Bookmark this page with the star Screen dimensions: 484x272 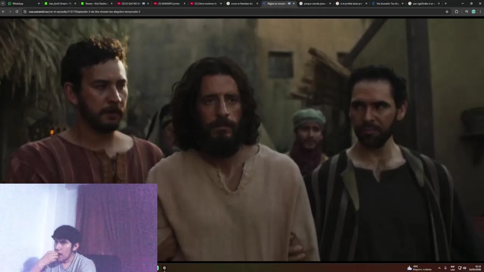447,12
